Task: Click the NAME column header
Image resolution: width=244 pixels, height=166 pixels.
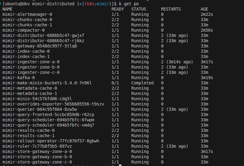Action: click(x=7, y=9)
